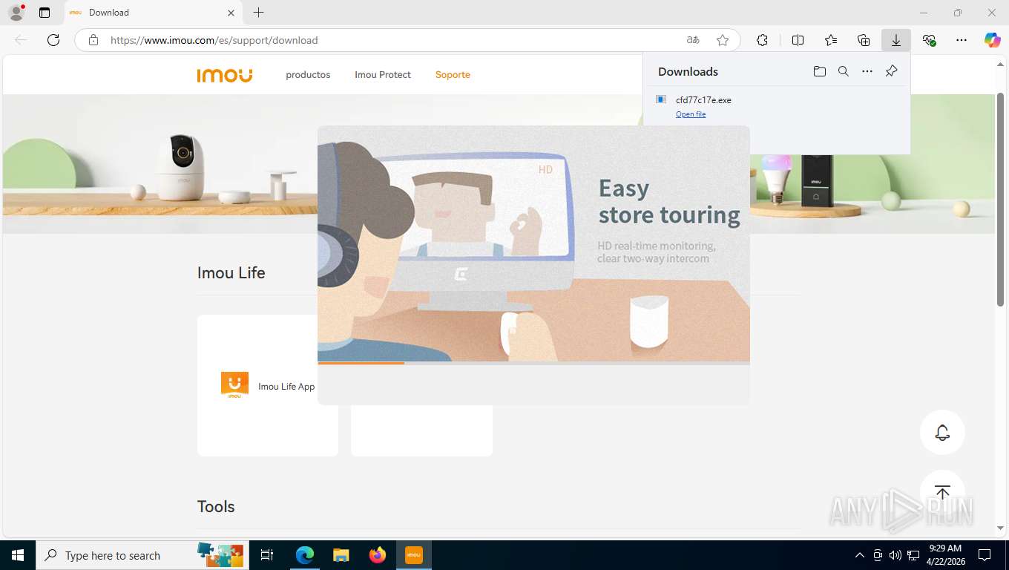Switch to Microsoft Edge in taskbar
Image resolution: width=1009 pixels, height=570 pixels.
pyautogui.click(x=305, y=555)
